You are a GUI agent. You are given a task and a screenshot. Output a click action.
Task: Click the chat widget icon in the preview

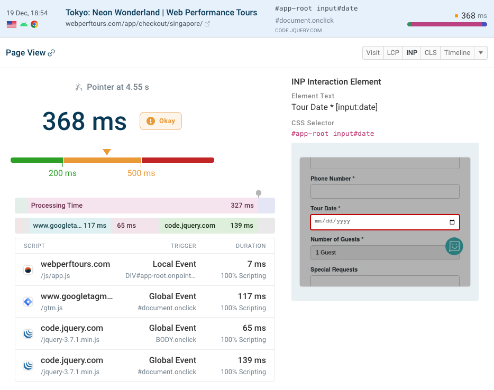click(x=454, y=246)
